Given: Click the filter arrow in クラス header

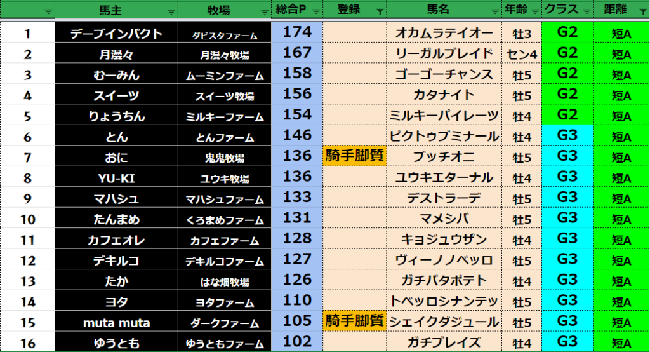Looking at the screenshot, I should point(586,11).
